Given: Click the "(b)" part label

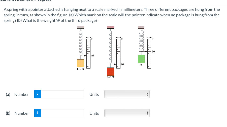Looking at the screenshot, I should [8, 113].
